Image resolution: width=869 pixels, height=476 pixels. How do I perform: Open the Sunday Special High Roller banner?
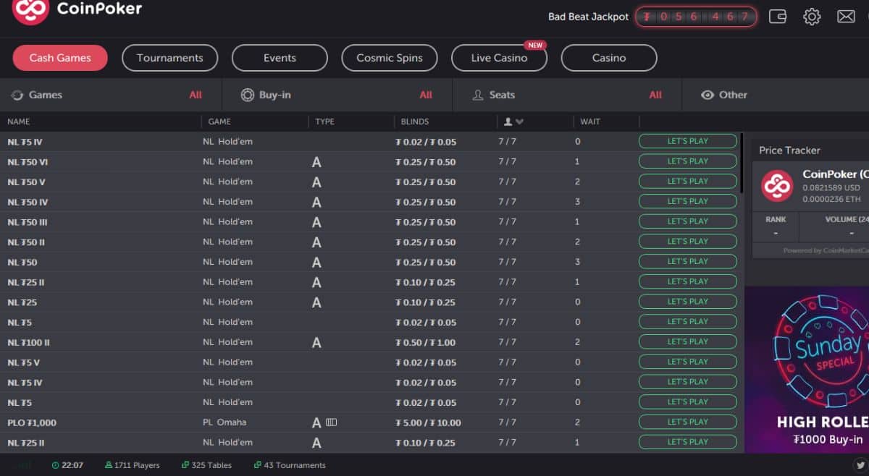(807, 370)
